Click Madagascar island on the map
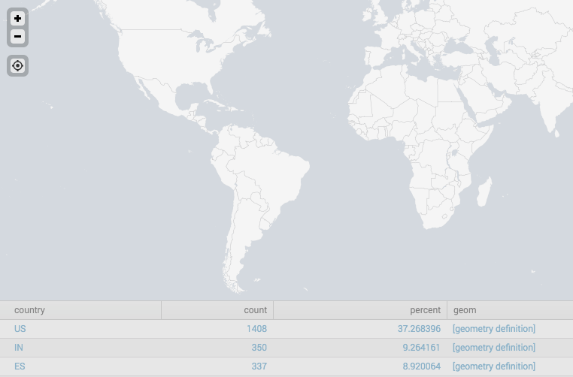The height and width of the screenshot is (377, 573). coord(484,193)
